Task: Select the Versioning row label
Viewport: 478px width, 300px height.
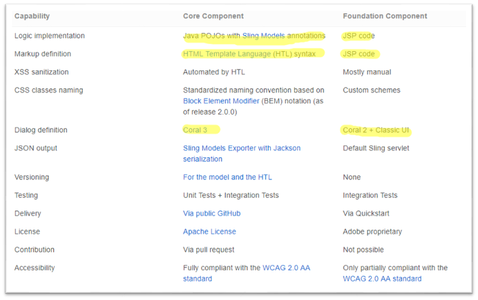Action: click(x=32, y=177)
